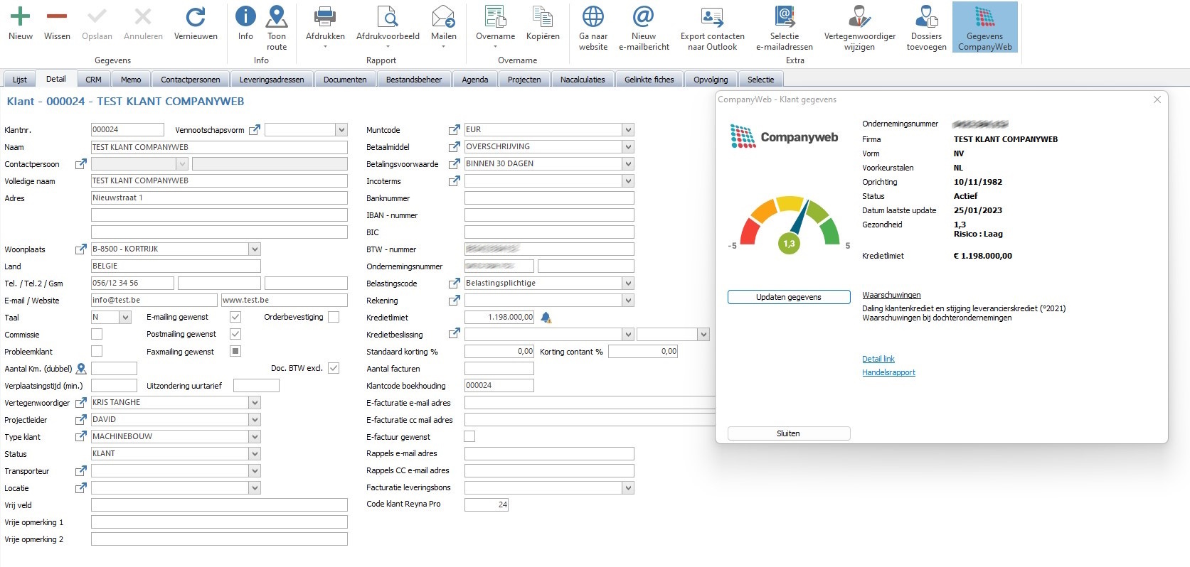Click Toon route map pin icon

tap(277, 16)
